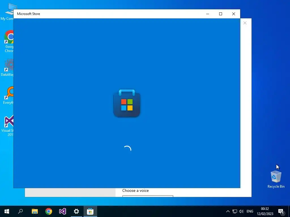The width and height of the screenshot is (290, 217).
Task: Switch to Settings app in taskbar
Action: click(x=76, y=211)
